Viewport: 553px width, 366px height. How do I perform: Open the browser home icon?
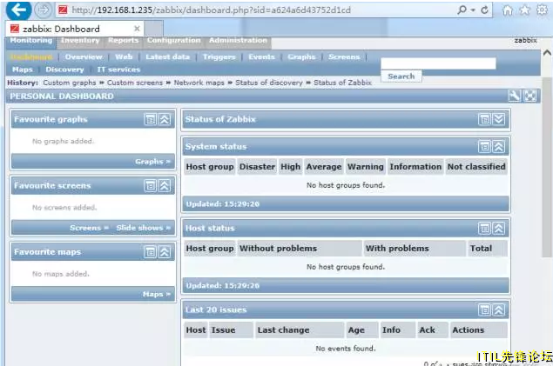(x=507, y=10)
